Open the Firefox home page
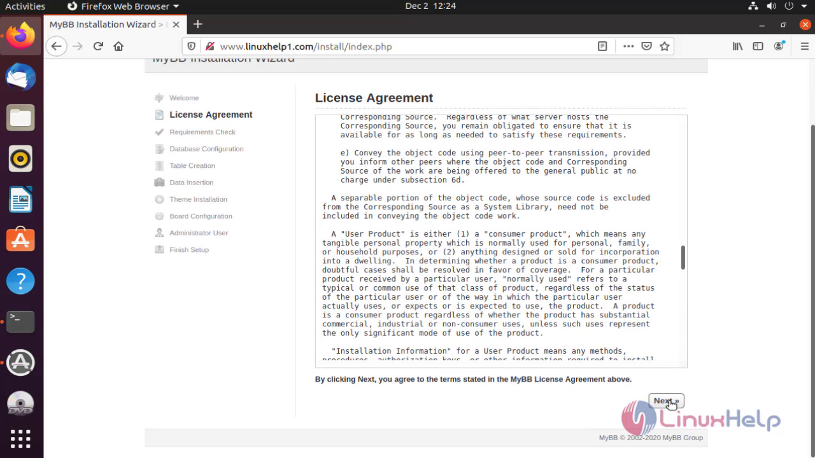This screenshot has width=815, height=458. [118, 46]
